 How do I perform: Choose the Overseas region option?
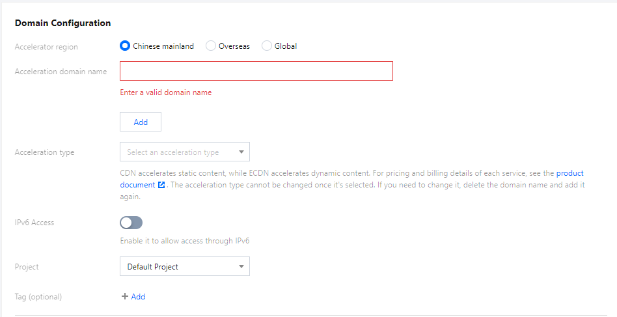tap(211, 46)
